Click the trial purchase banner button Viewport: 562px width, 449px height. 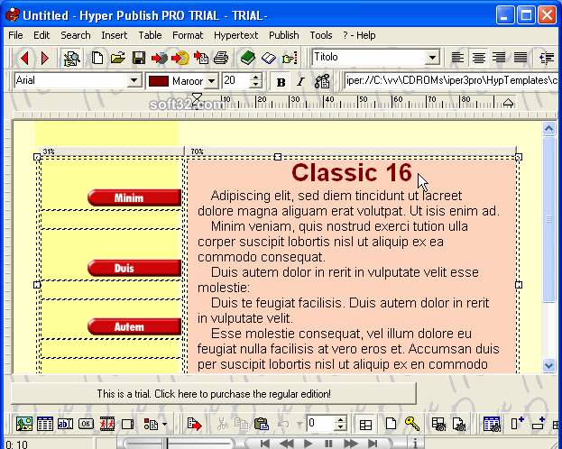(x=214, y=393)
